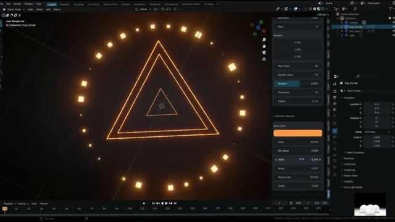The width and height of the screenshot is (395, 222).
Task: Open the Window menu
Action: pyautogui.click(x=28, y=4)
